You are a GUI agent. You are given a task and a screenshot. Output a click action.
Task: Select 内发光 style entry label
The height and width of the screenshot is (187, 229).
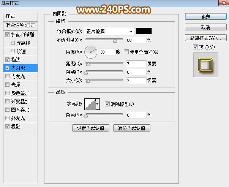pyautogui.click(x=18, y=76)
